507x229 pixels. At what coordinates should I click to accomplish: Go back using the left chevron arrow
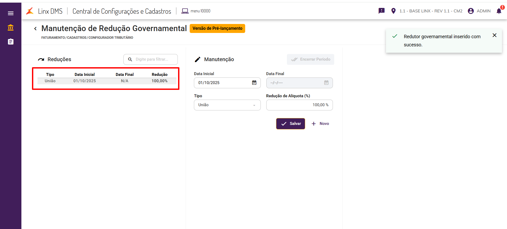(x=35, y=28)
